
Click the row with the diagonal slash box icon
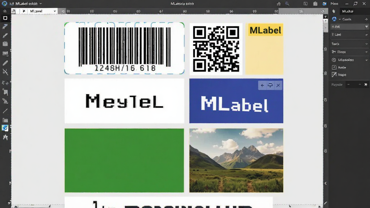(349, 75)
